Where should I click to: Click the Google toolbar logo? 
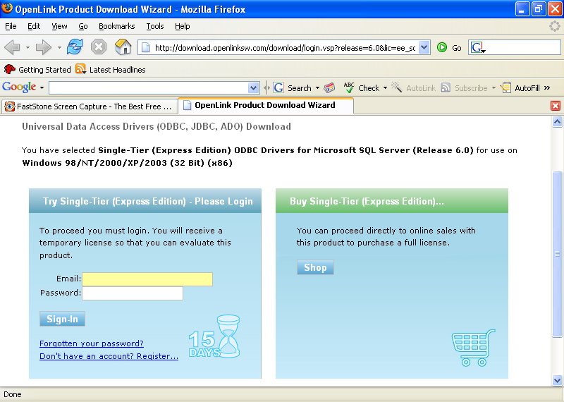(x=19, y=87)
